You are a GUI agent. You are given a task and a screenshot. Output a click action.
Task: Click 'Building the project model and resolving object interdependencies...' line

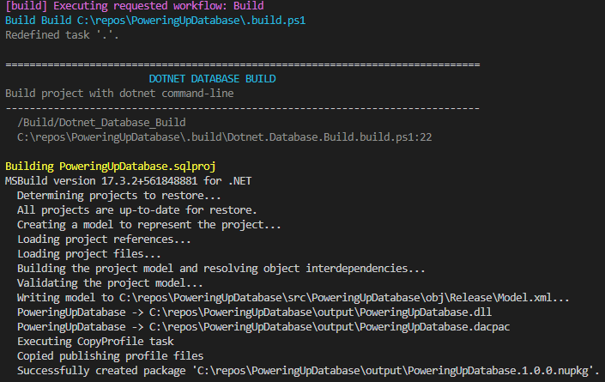click(221, 269)
